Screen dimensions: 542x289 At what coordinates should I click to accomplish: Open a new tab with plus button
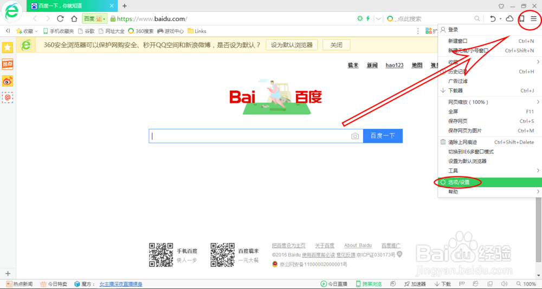tap(125, 6)
